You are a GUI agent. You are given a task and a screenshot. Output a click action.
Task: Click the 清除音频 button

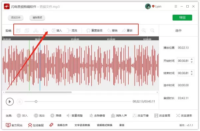pyautogui.click(x=37, y=18)
